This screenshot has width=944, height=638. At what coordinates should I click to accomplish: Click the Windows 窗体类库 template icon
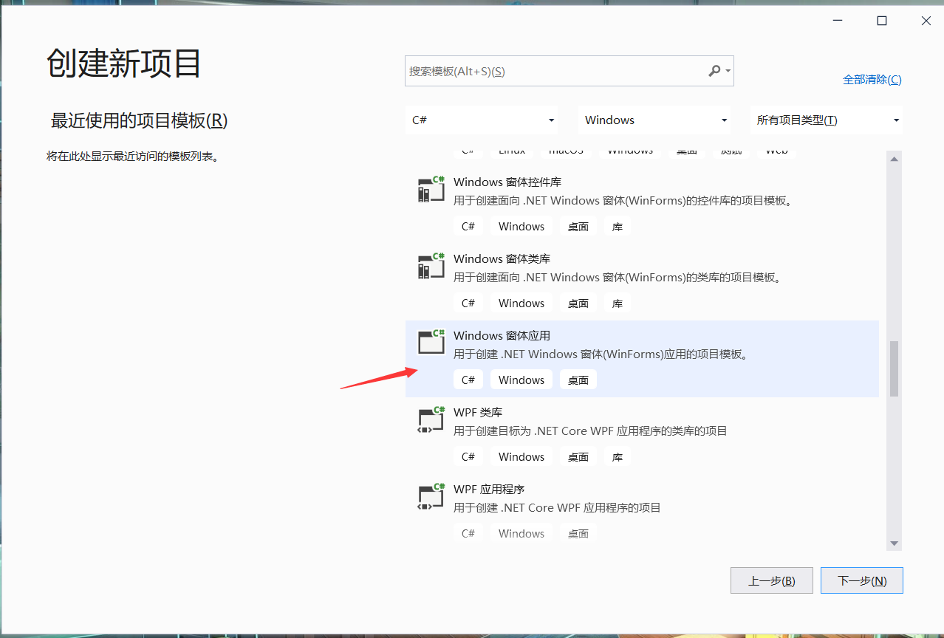[x=431, y=266]
